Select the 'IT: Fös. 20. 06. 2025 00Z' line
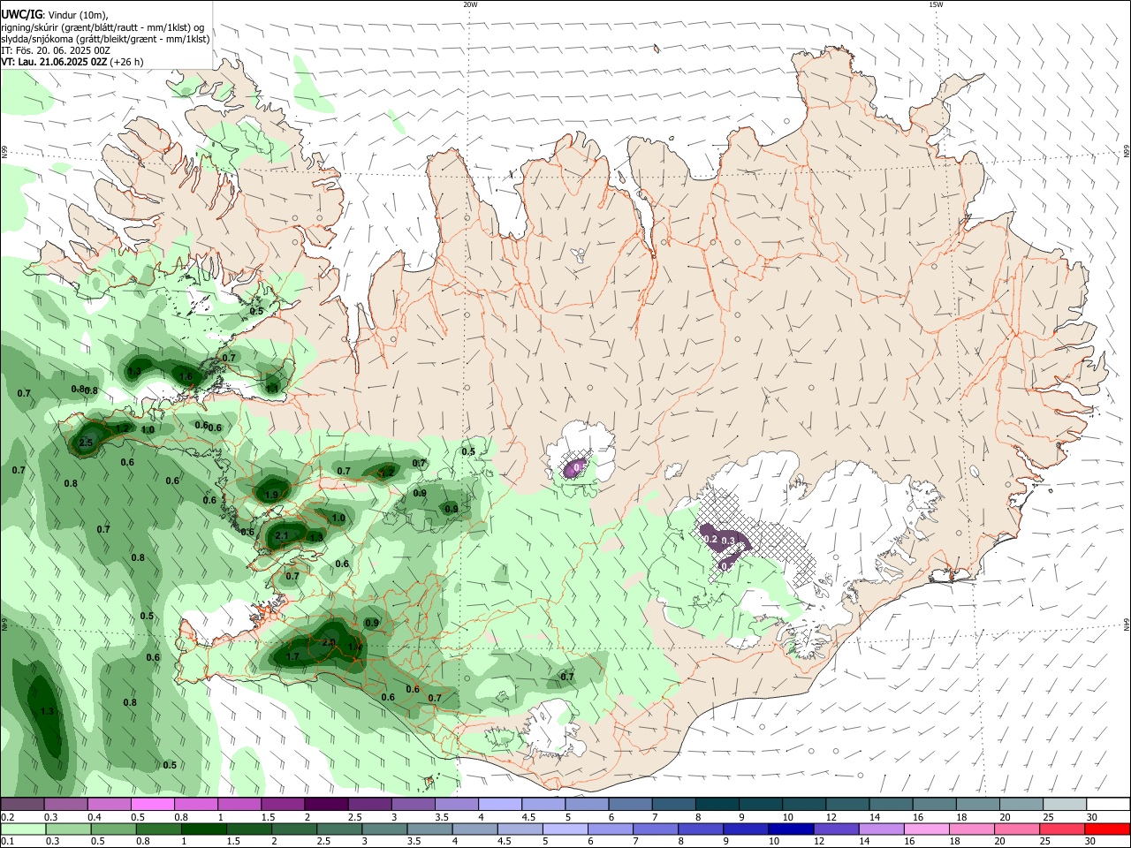Image resolution: width=1131 pixels, height=848 pixels. coord(57,50)
